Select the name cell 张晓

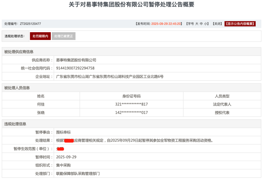(x=41, y=113)
